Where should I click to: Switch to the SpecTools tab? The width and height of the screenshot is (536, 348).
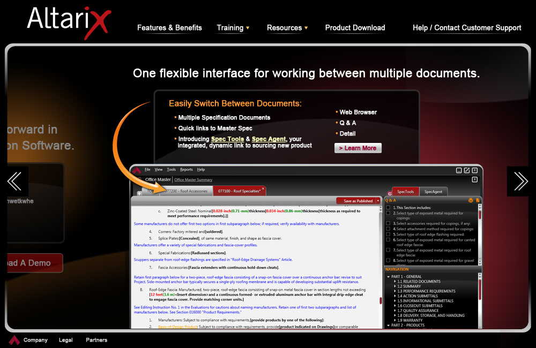click(x=405, y=192)
